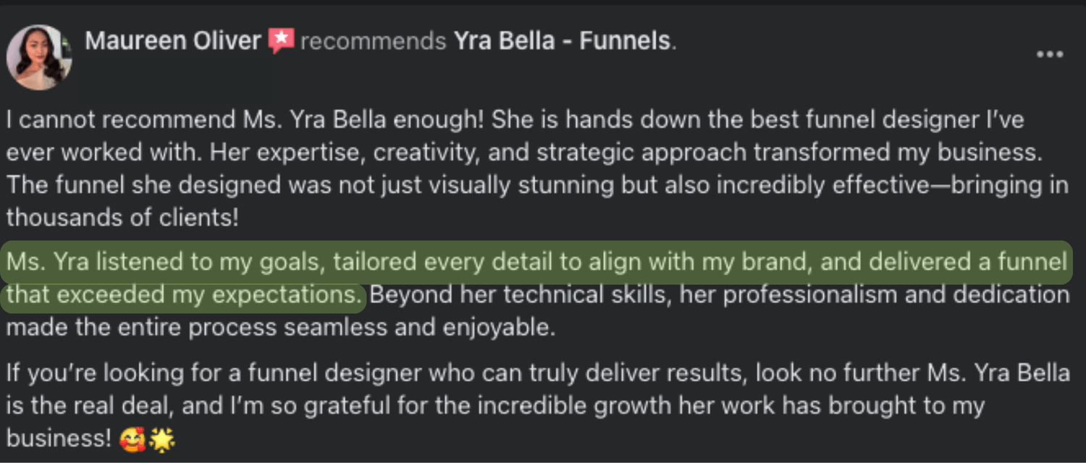Click the text "thousands of clients!"
Screen dimensions: 1086x463
pyautogui.click(x=122, y=218)
